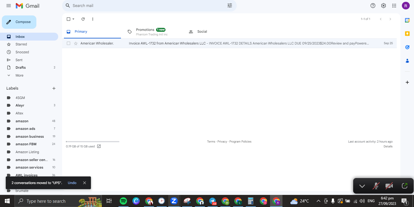Viewport: 414px width, 207px height.
Task: Star the American Wholesalers email
Action: 76,43
